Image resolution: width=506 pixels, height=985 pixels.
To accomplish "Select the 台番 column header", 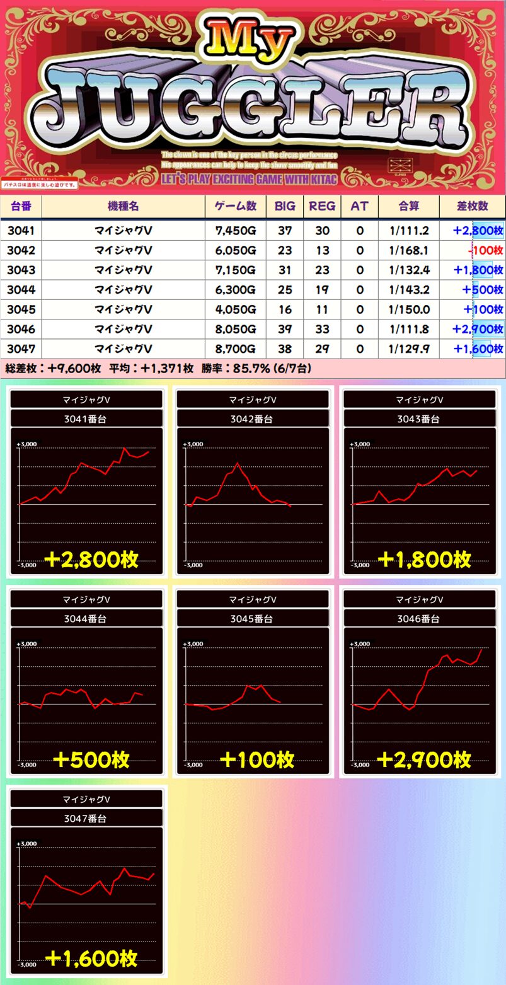I will tap(21, 206).
